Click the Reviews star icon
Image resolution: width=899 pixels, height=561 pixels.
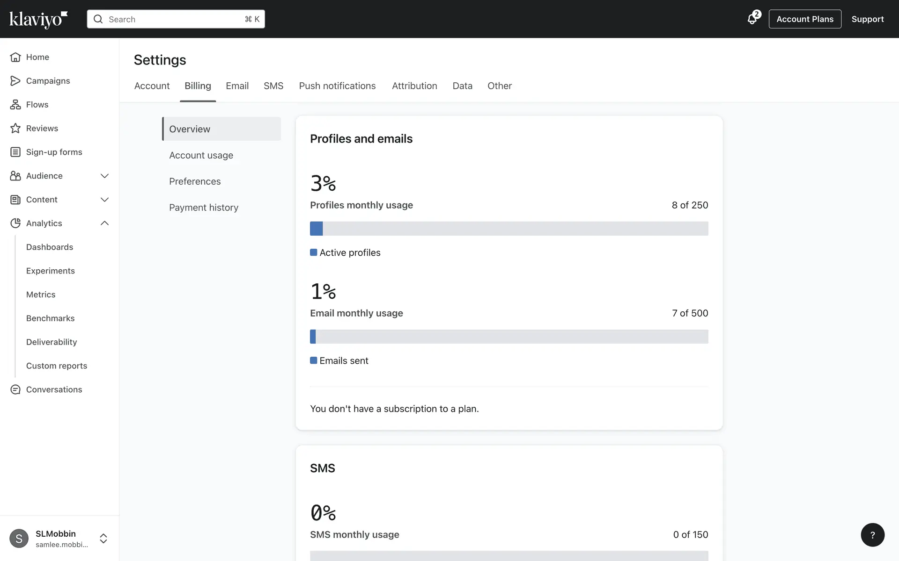[x=15, y=128]
